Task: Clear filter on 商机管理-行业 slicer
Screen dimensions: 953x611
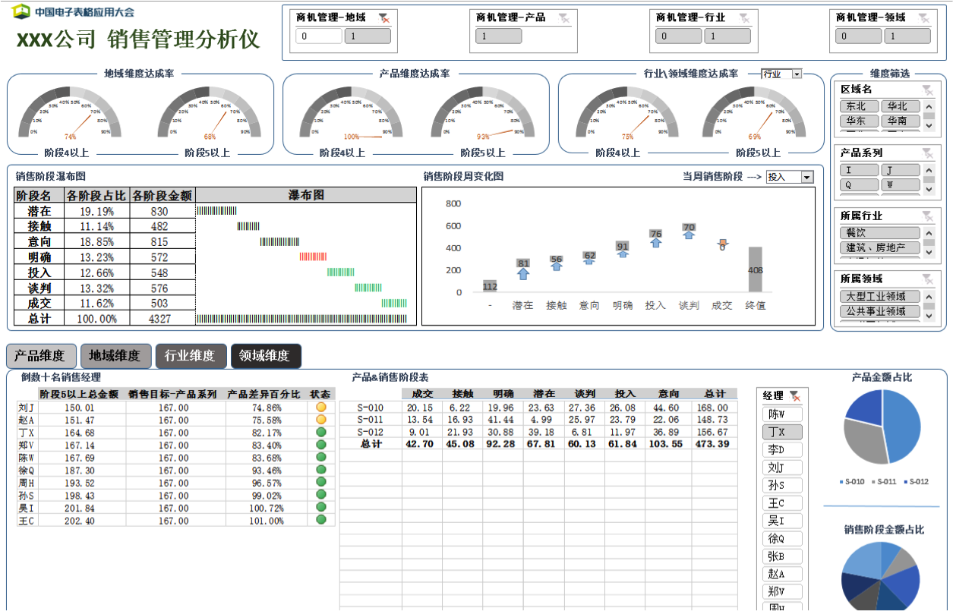Action: coord(743,17)
